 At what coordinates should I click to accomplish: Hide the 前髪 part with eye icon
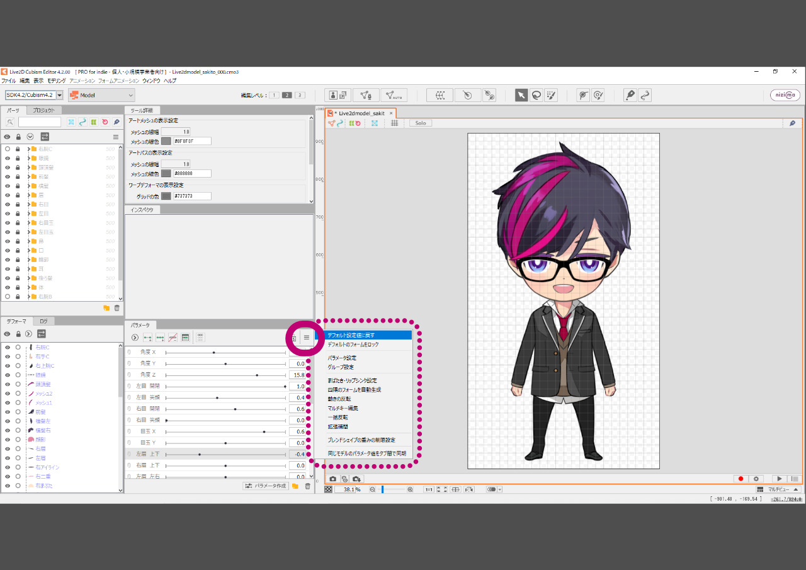tap(8, 177)
